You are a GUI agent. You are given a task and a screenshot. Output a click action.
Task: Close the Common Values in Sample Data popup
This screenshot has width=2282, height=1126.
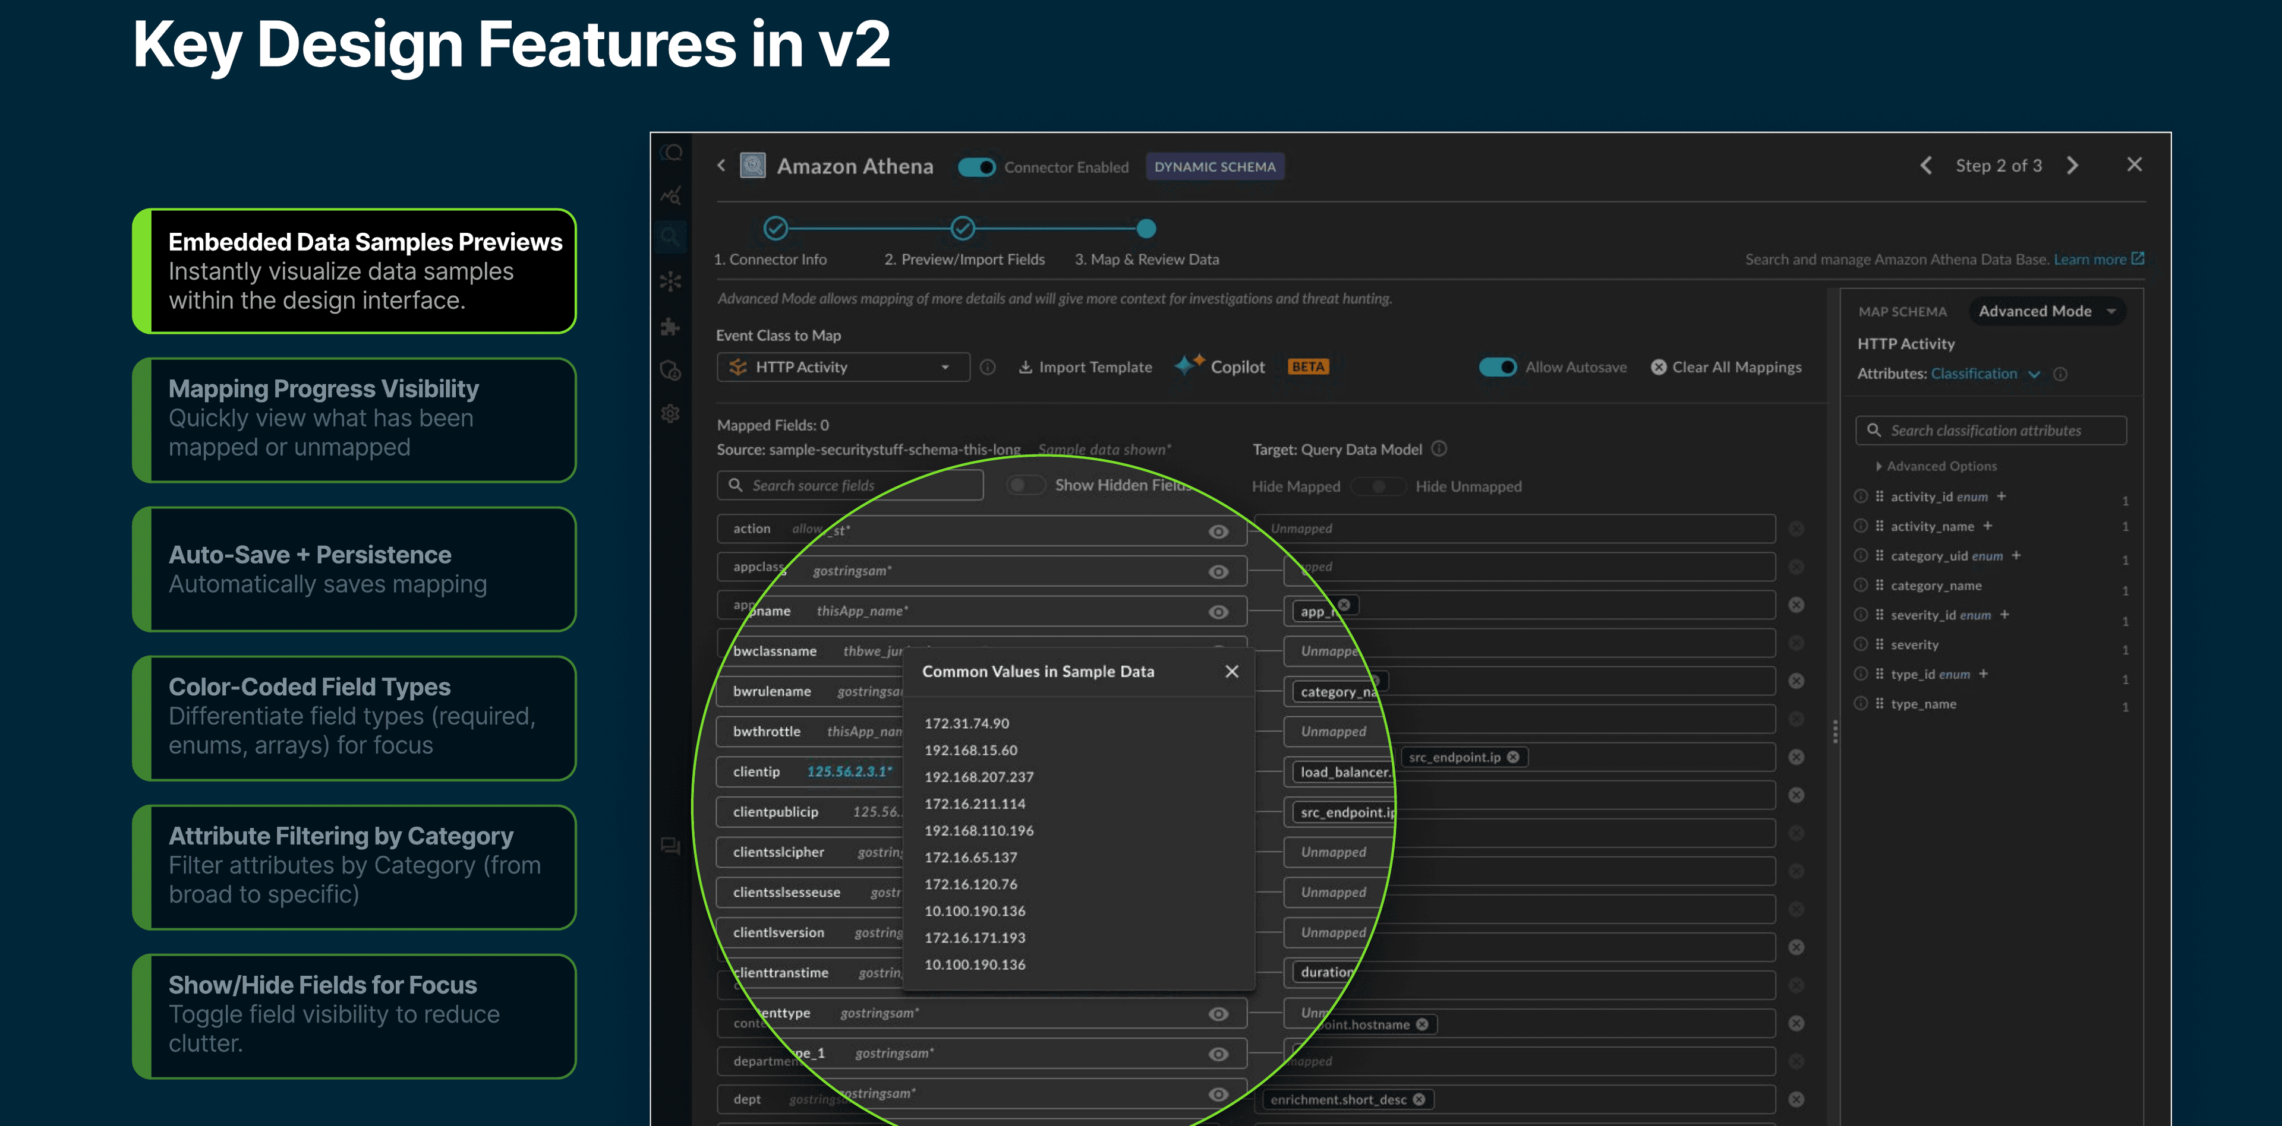(1231, 671)
